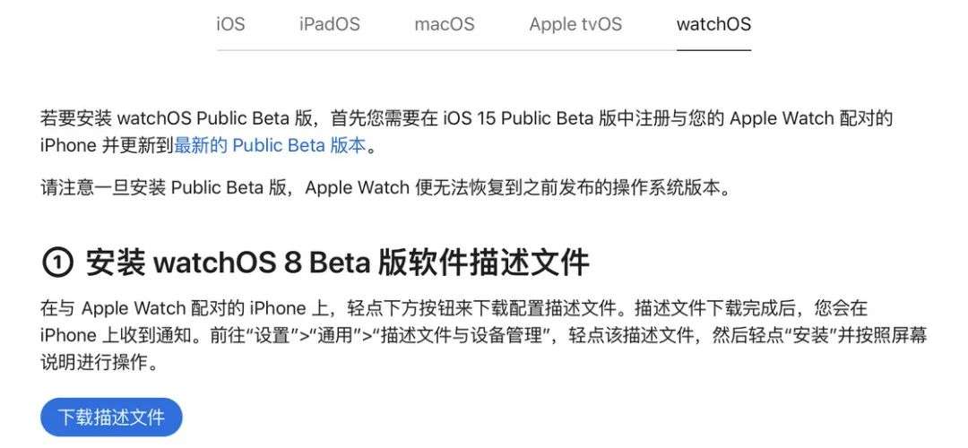968x448 pixels.
Task: Click the active watchOS tab
Action: (x=713, y=24)
